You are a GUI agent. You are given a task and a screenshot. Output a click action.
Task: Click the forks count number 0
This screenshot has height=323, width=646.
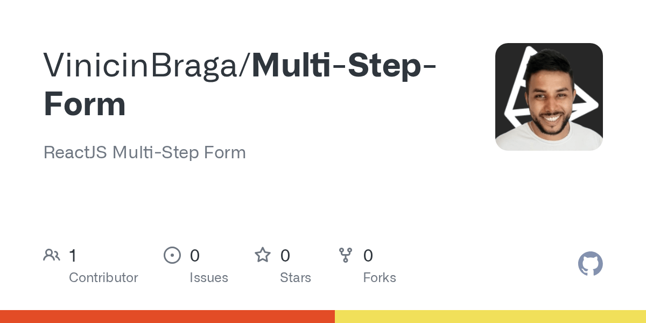(368, 256)
